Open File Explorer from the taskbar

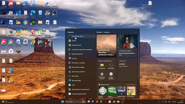click(x=118, y=102)
